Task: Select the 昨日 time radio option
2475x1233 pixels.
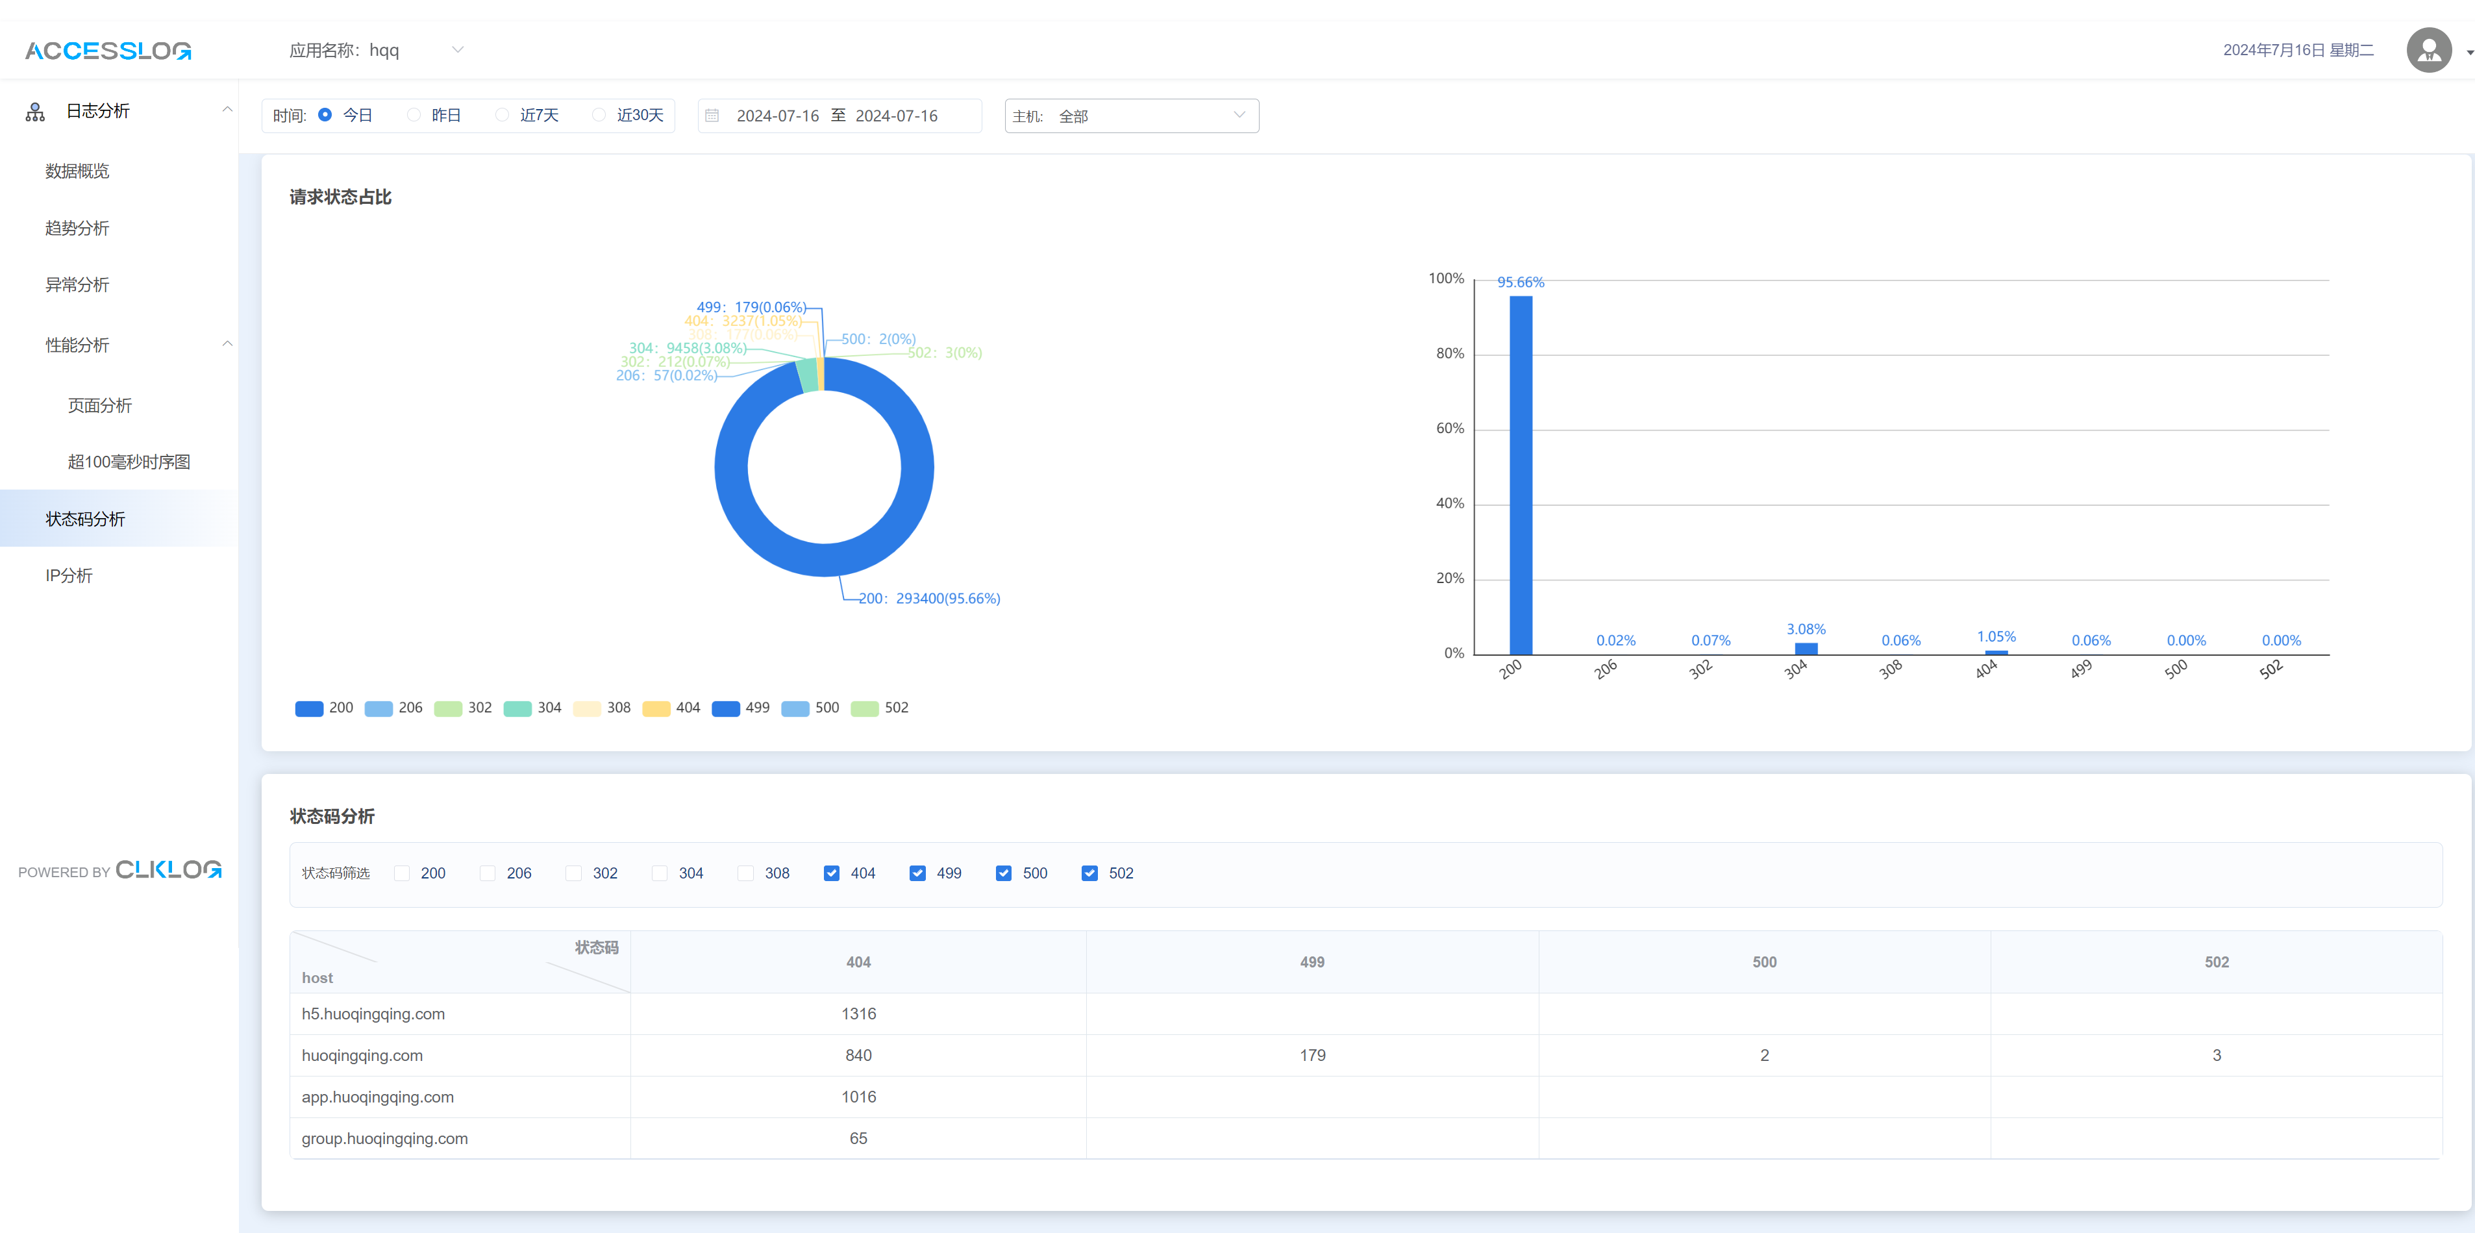Action: (414, 116)
